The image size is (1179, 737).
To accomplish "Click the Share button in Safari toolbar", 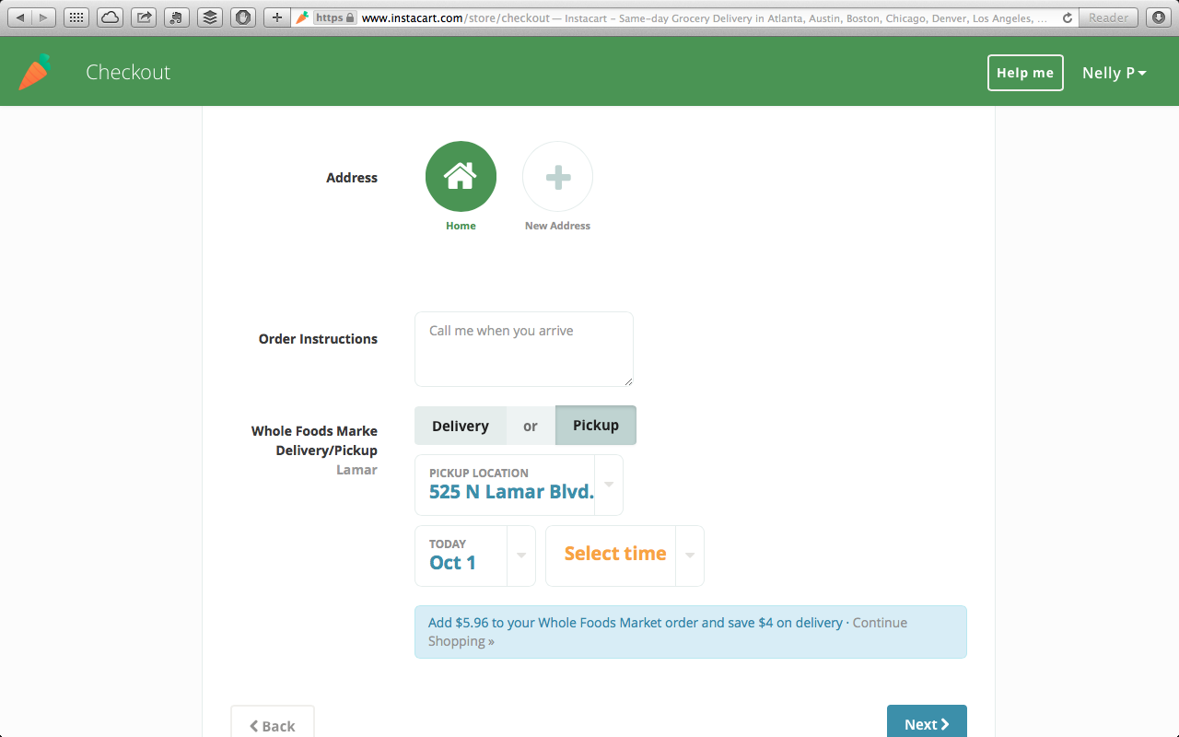I will (x=143, y=18).
